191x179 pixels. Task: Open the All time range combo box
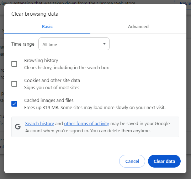click(74, 44)
